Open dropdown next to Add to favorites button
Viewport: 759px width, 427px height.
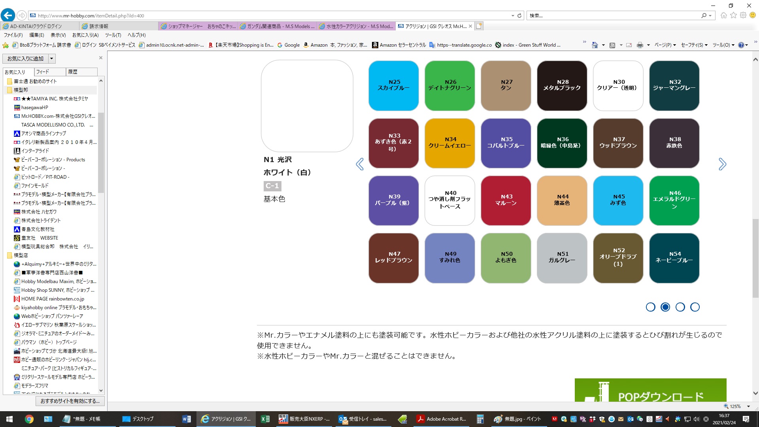pos(51,59)
